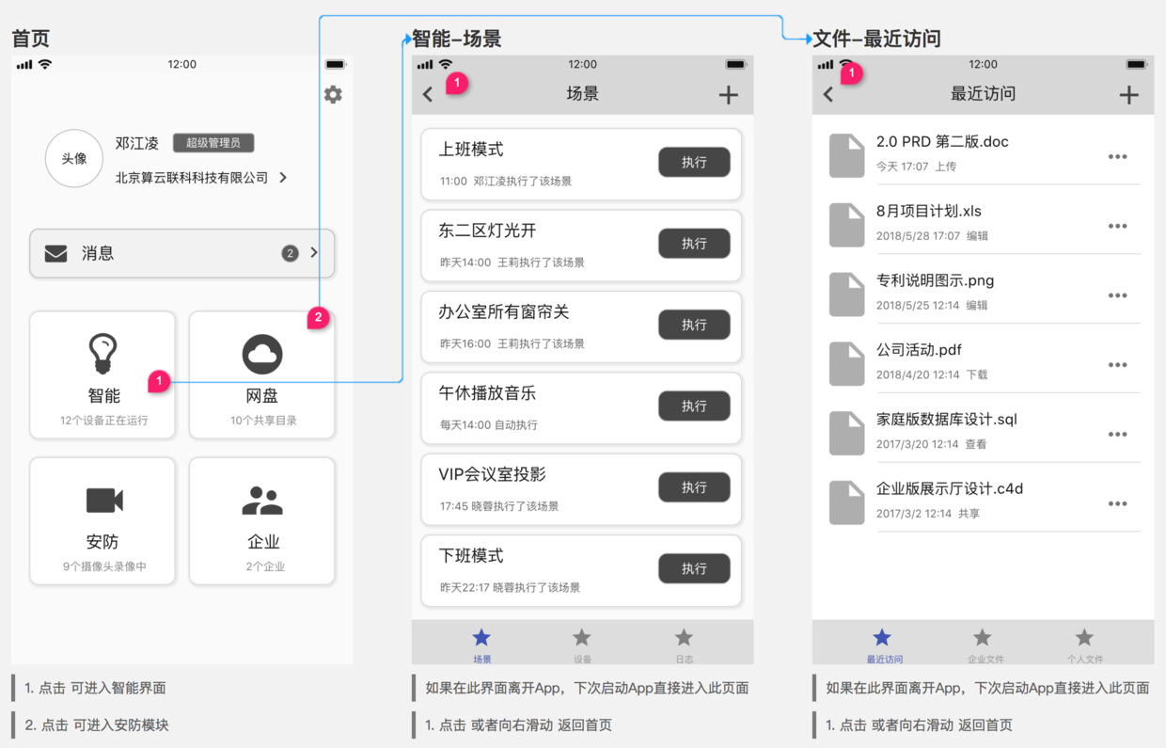Viewport: 1166px width, 748px height.
Task: Switch to the 设备 bottom tab
Action: coord(582,645)
